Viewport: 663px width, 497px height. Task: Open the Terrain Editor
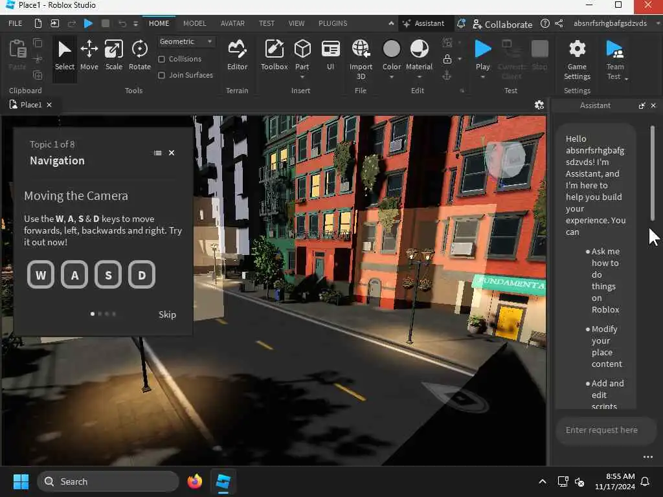pos(237,55)
